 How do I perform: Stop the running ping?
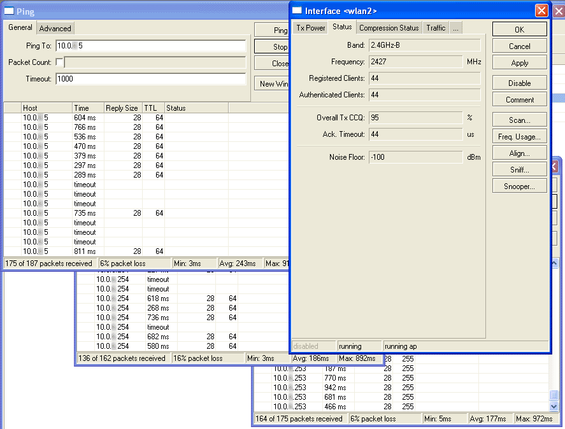coord(272,47)
